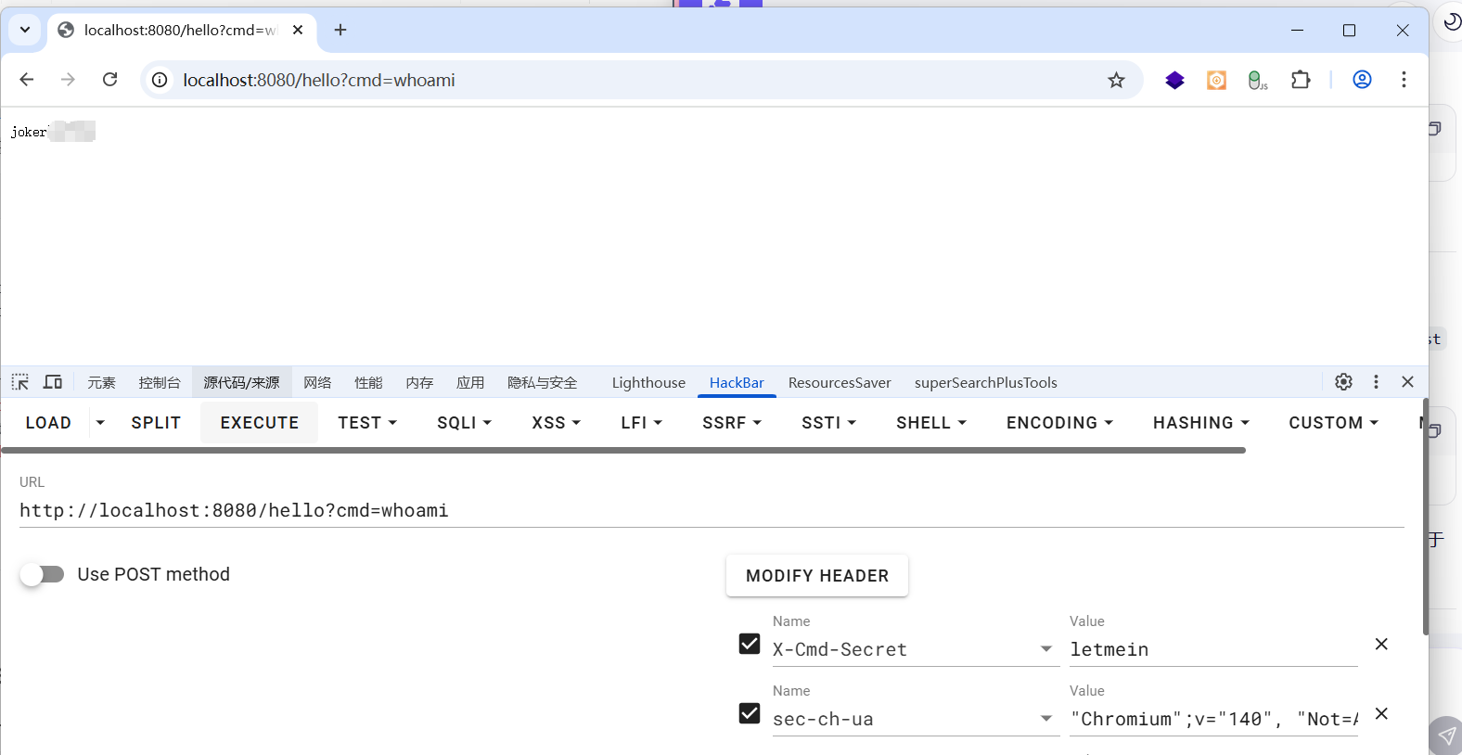The image size is (1462, 755).
Task: Click the MODIFY HEADER button
Action: pos(816,576)
